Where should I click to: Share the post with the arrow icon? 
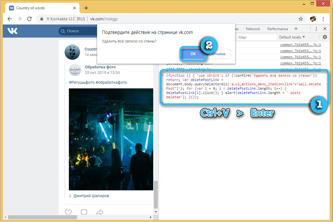(100, 212)
